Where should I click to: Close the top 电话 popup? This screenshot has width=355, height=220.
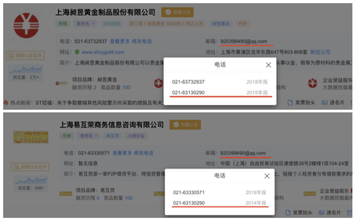(x=268, y=65)
